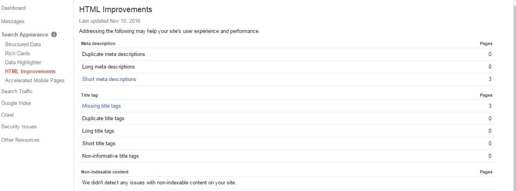Open the Missing title tags link

pyautogui.click(x=101, y=106)
